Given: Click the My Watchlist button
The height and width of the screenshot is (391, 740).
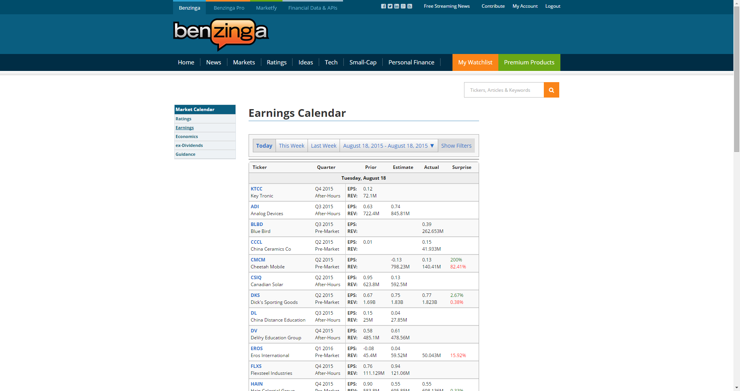Looking at the screenshot, I should (x=475, y=62).
